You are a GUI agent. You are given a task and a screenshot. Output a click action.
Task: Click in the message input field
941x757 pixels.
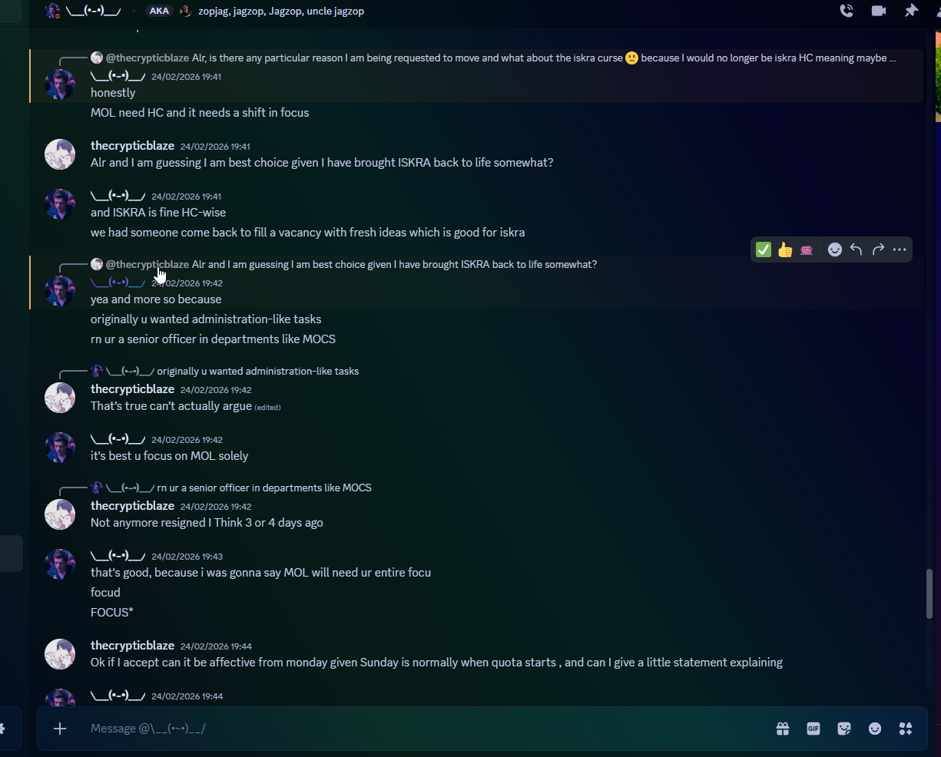(422, 729)
